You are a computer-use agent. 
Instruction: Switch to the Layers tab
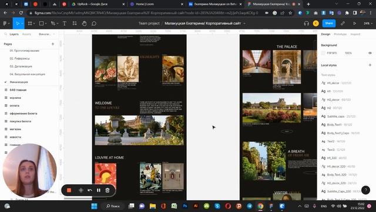(14, 34)
